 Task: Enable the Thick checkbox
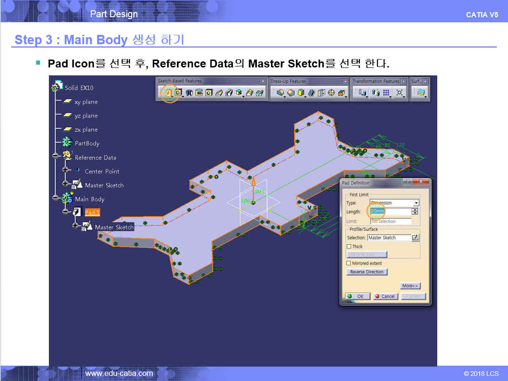(x=349, y=247)
